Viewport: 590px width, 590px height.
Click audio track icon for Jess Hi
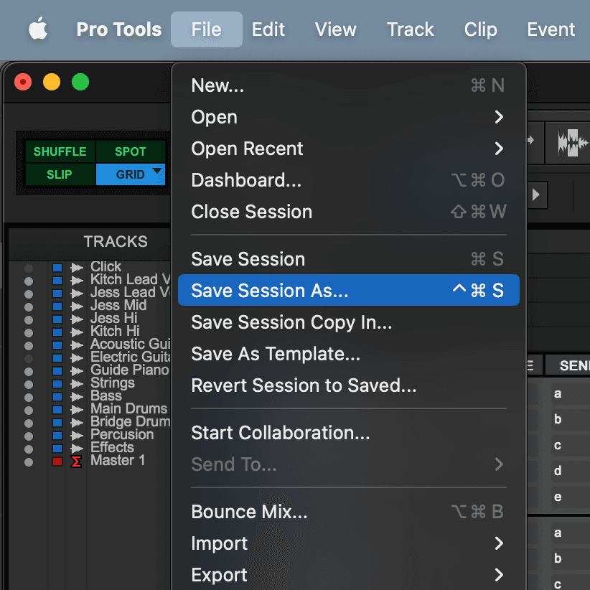[x=77, y=319]
